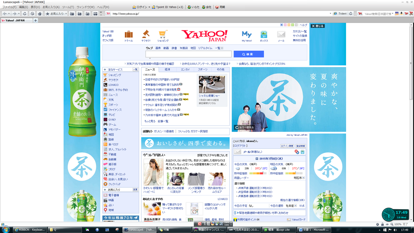Open Yahoo! トラベル suitcase icon
Image resolution: width=414 pixels, height=233 pixels.
point(128,34)
